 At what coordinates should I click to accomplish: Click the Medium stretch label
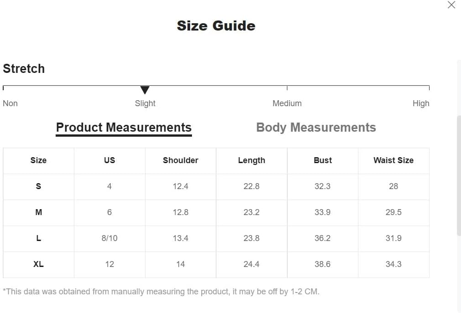coord(287,103)
